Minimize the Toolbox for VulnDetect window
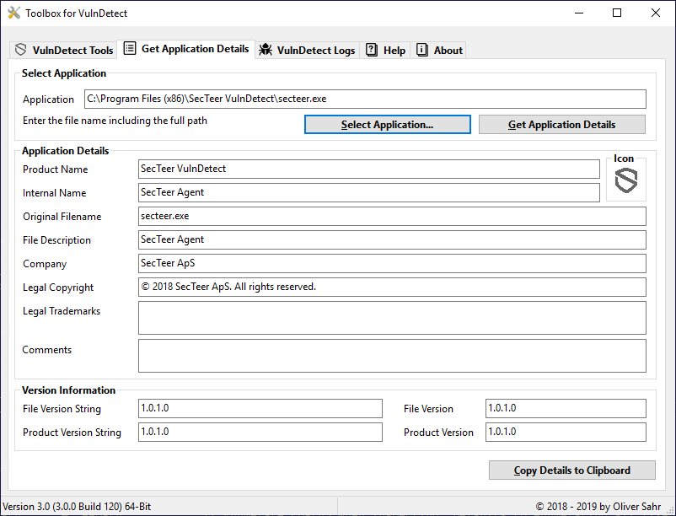The height and width of the screenshot is (516, 676). 579,13
